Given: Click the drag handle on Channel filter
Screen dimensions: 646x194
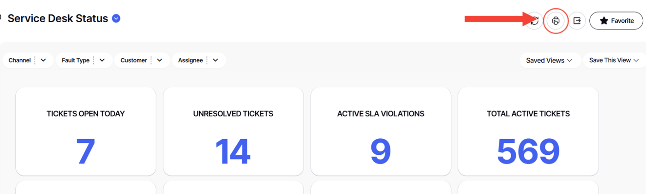Looking at the screenshot, I should 35,60.
